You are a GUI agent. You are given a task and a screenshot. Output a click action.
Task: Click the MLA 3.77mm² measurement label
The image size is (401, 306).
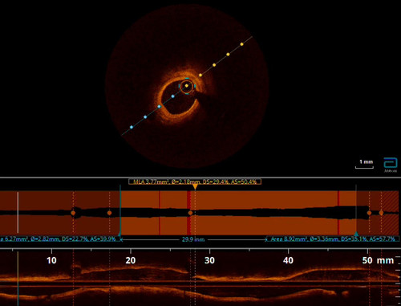[x=195, y=182]
